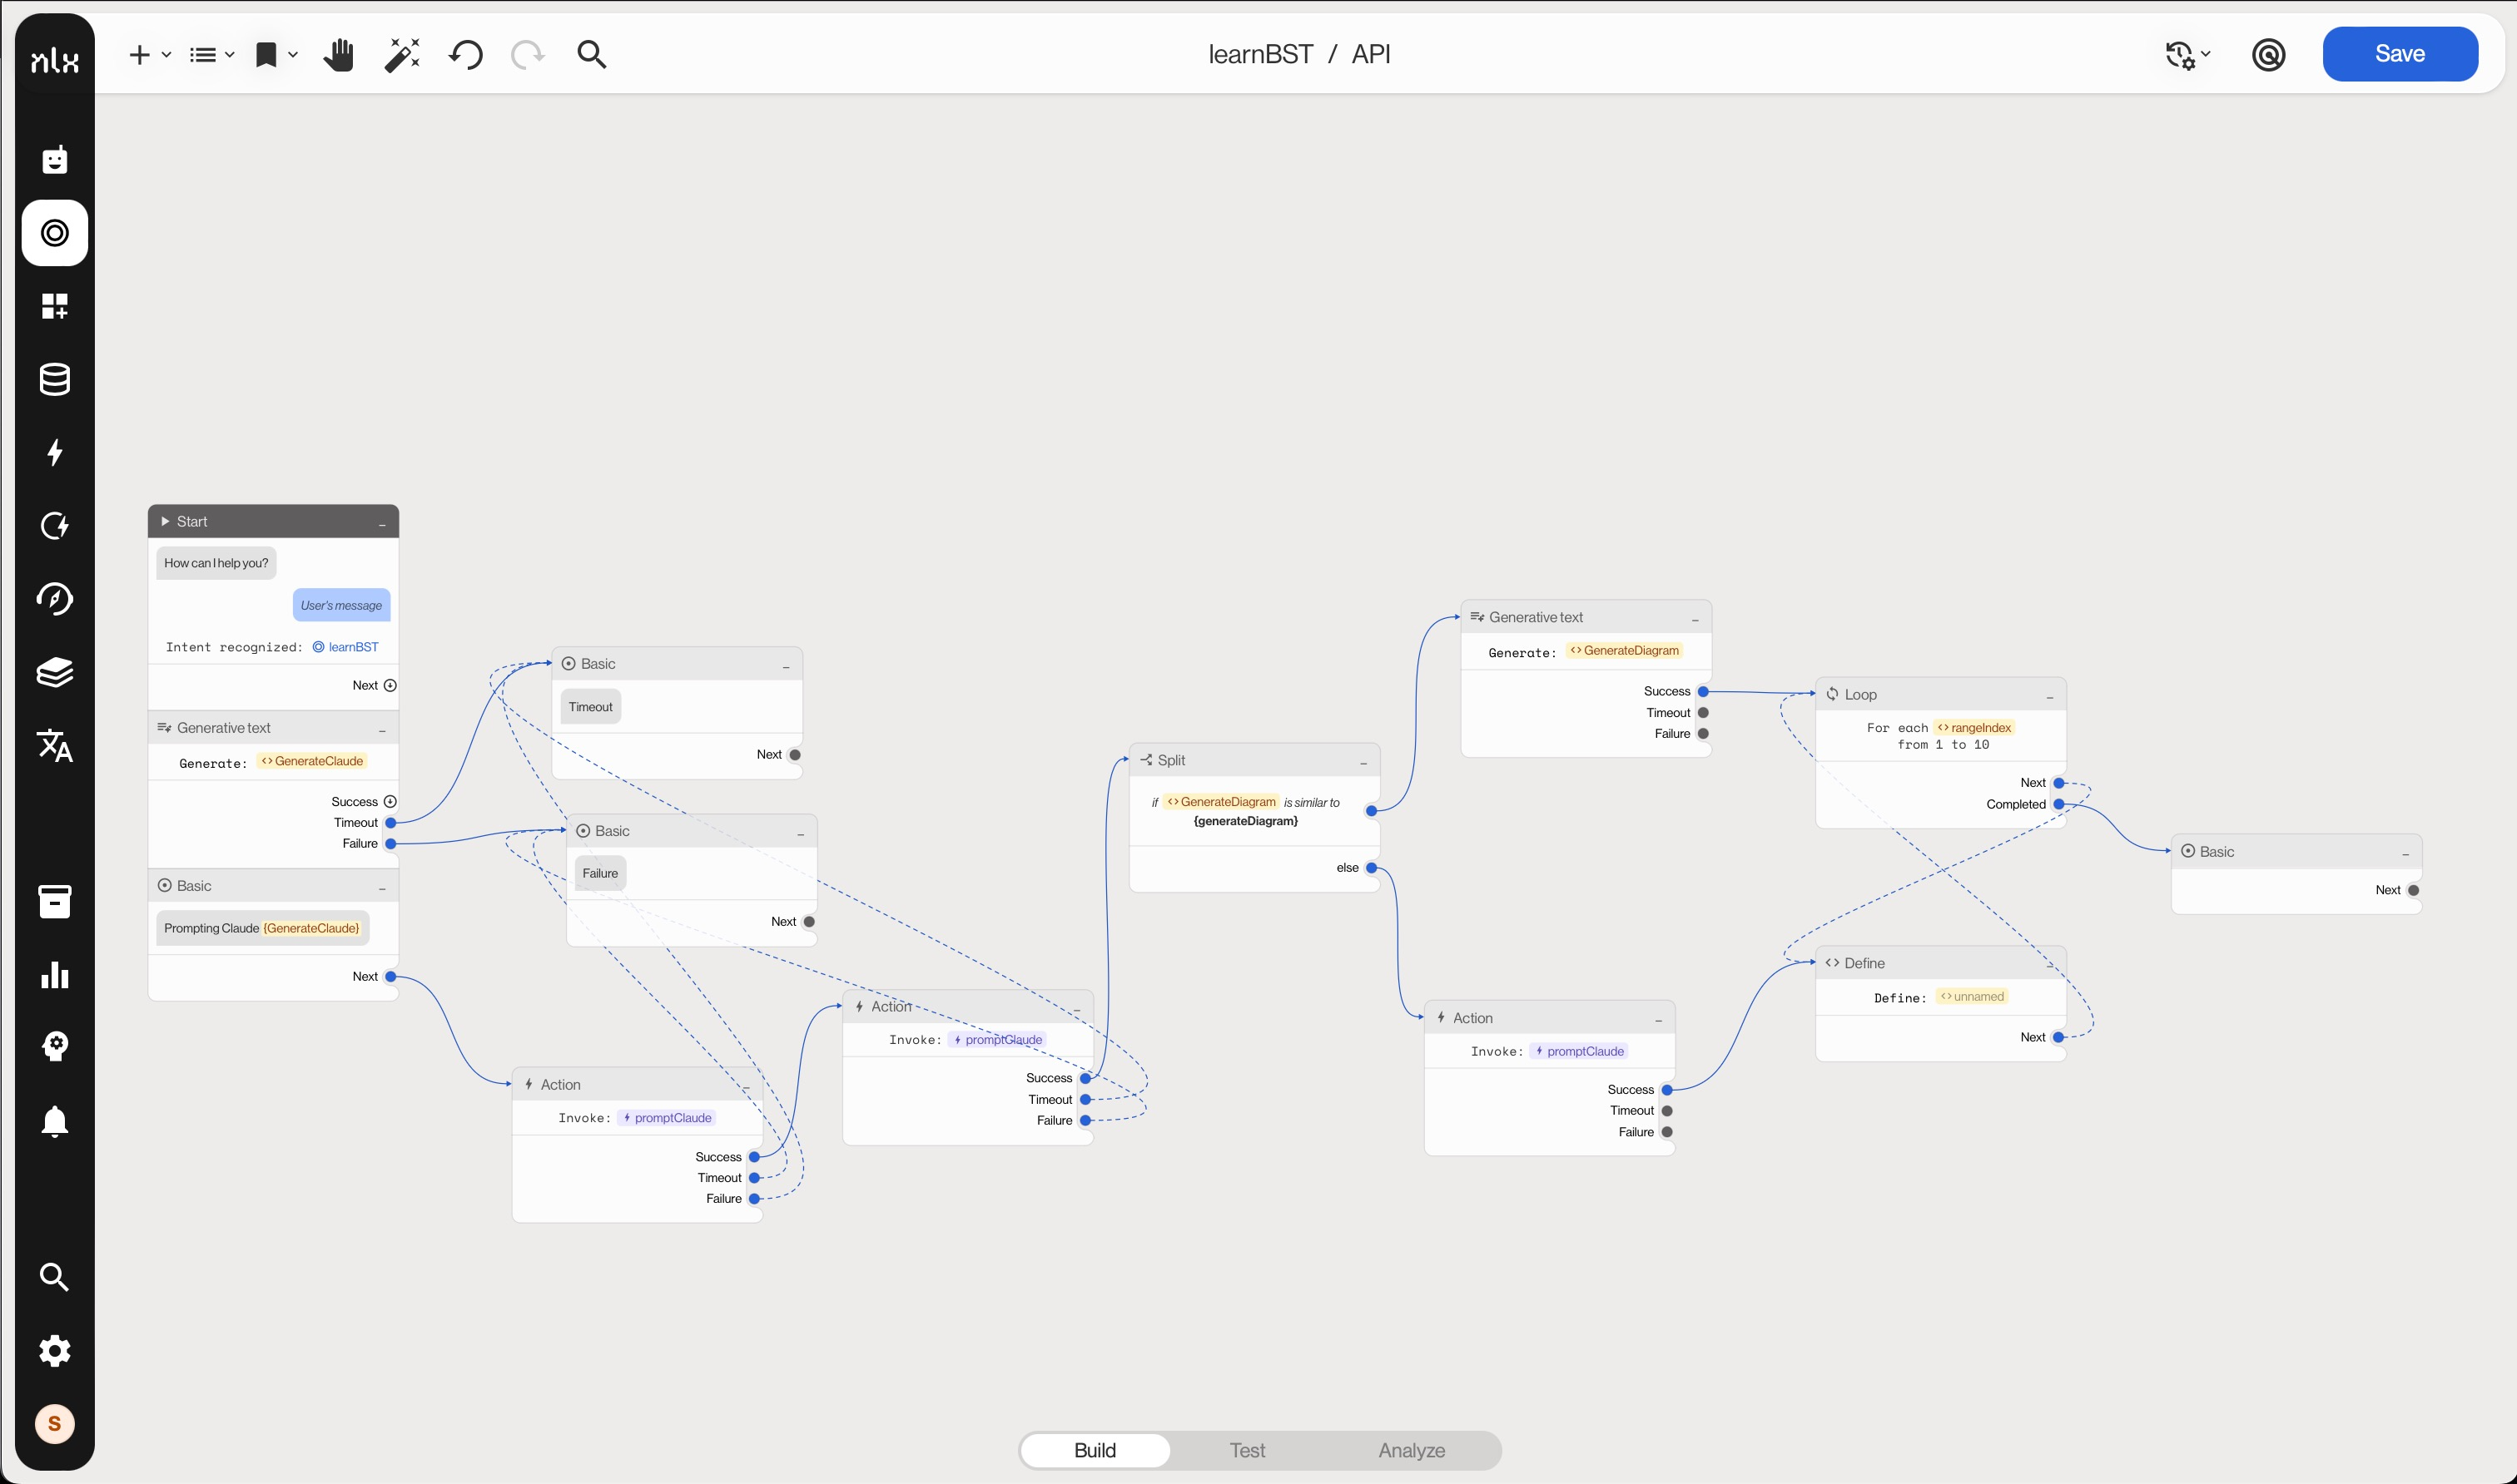Open the database icon in sidebar
This screenshot has width=2517, height=1484.
54,379
